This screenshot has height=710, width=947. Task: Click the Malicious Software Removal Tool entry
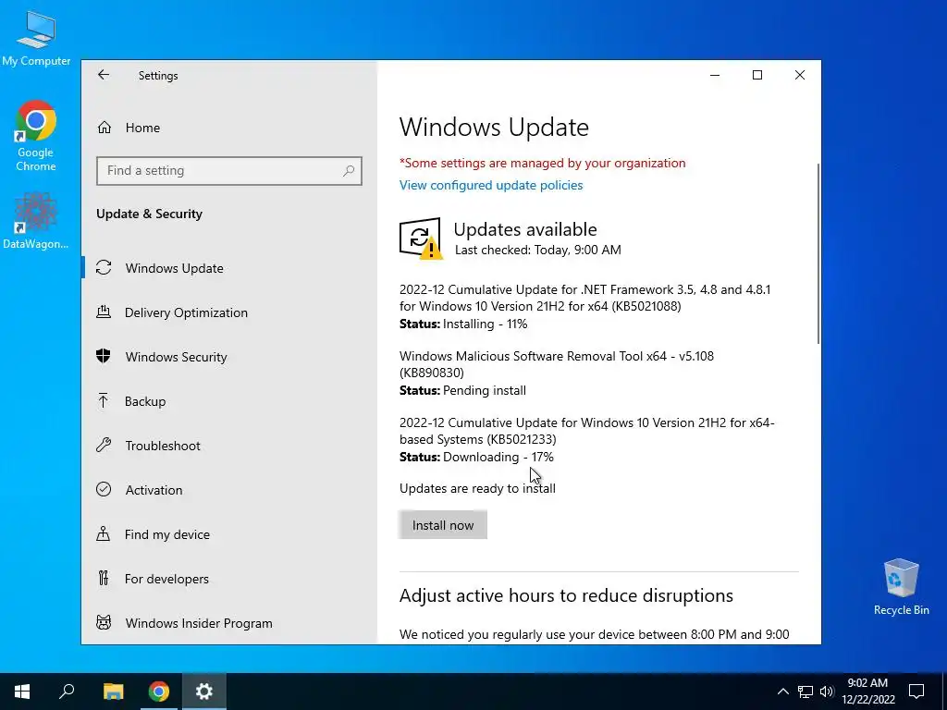(x=556, y=364)
